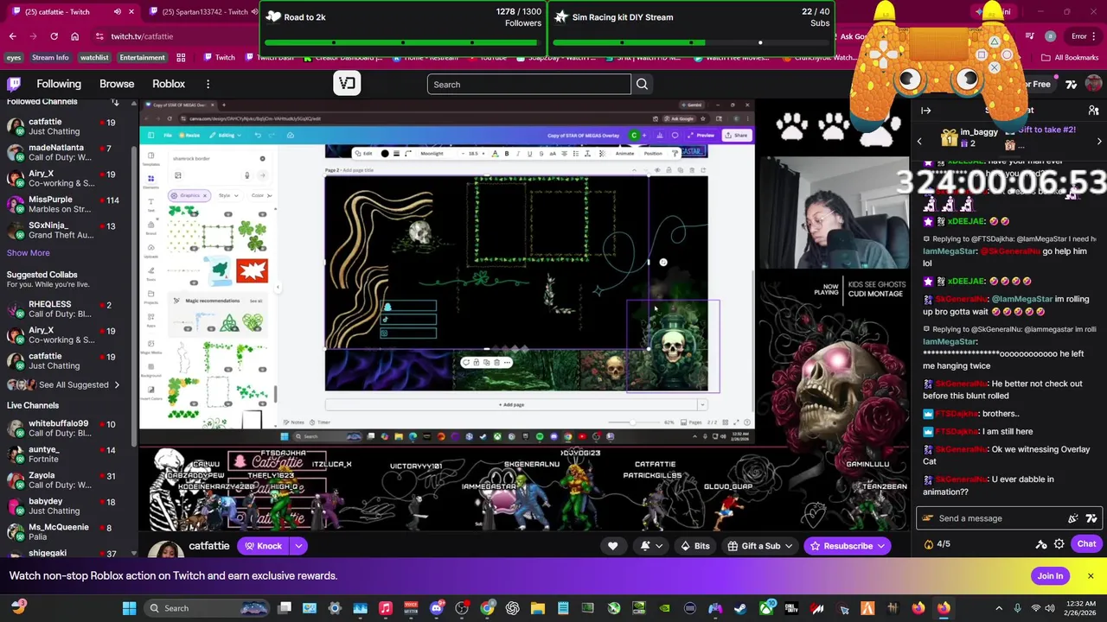Expand the dropdown arrow next to Knock
This screenshot has width=1107, height=622.
(x=298, y=546)
